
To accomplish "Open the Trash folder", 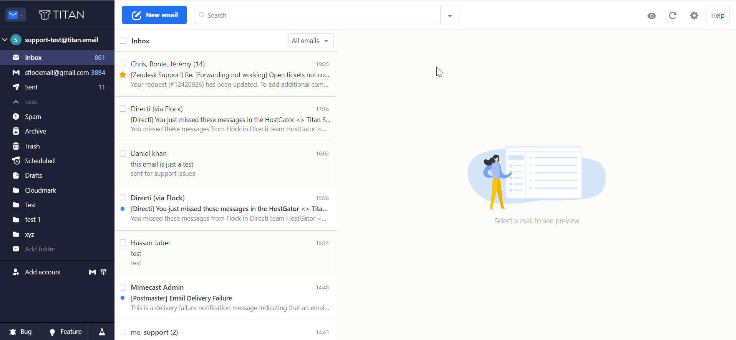I will pos(57,146).
